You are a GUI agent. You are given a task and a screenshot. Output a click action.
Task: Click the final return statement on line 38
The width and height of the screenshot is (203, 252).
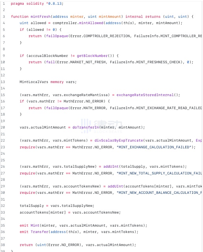click(78, 245)
